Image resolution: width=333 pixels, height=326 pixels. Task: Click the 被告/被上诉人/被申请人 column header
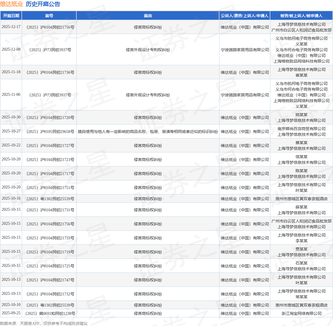[x=301, y=16]
